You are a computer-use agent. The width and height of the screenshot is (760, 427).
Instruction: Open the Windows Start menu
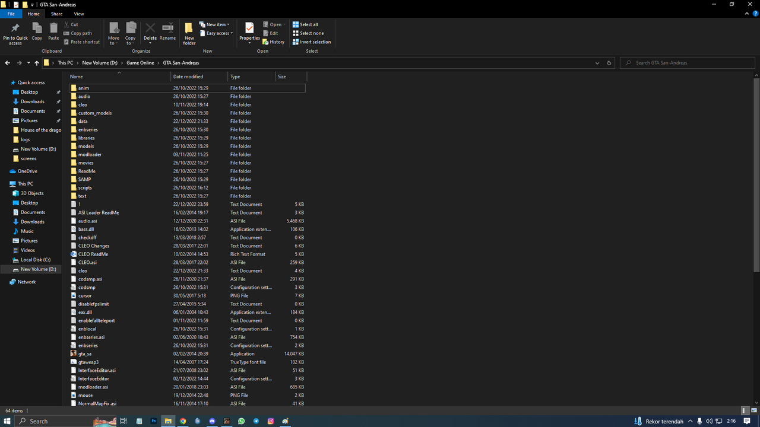[7, 421]
